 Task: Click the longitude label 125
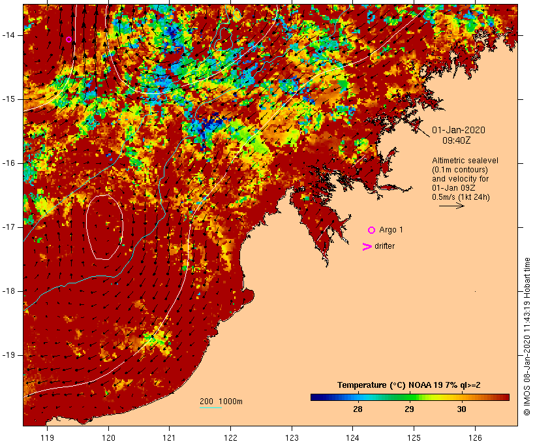(x=414, y=438)
